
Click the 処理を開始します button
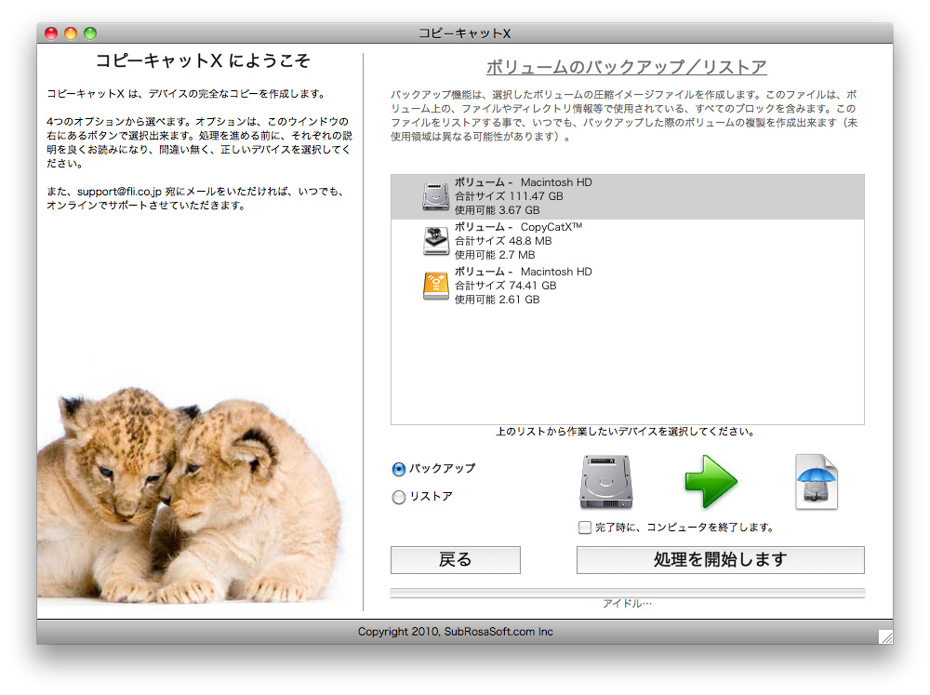[721, 560]
